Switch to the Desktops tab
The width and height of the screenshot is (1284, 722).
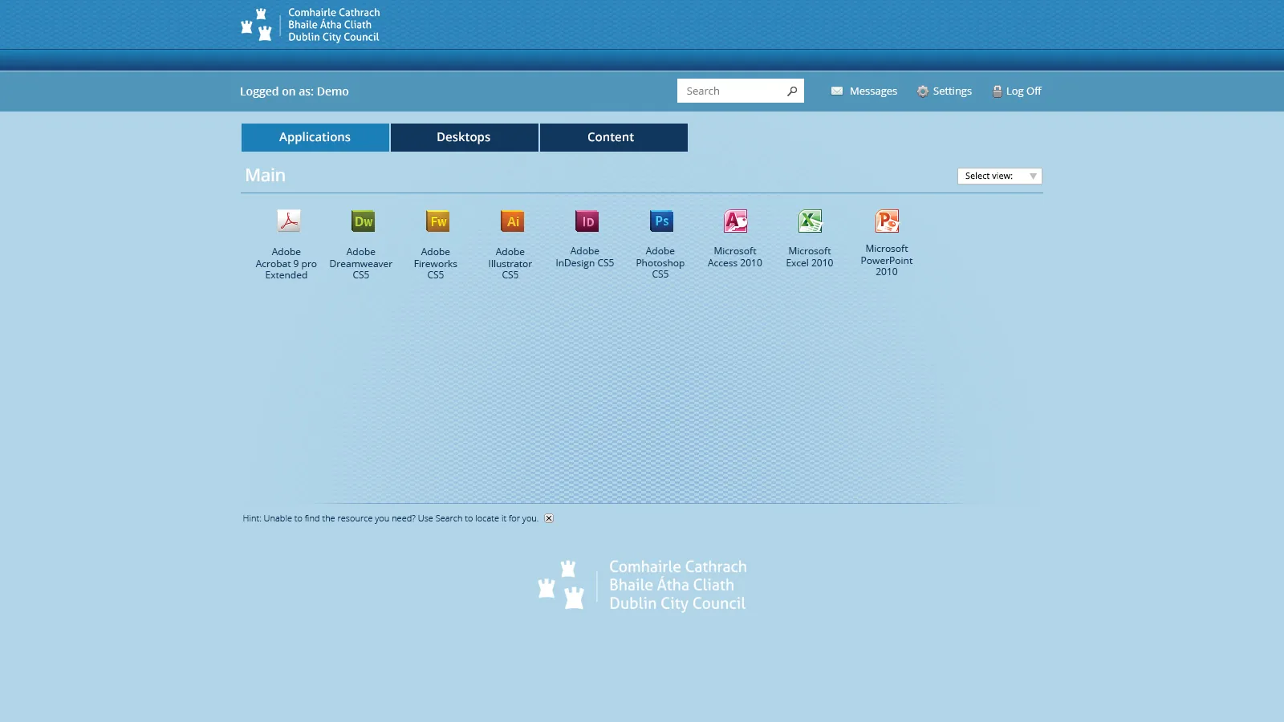464,137
